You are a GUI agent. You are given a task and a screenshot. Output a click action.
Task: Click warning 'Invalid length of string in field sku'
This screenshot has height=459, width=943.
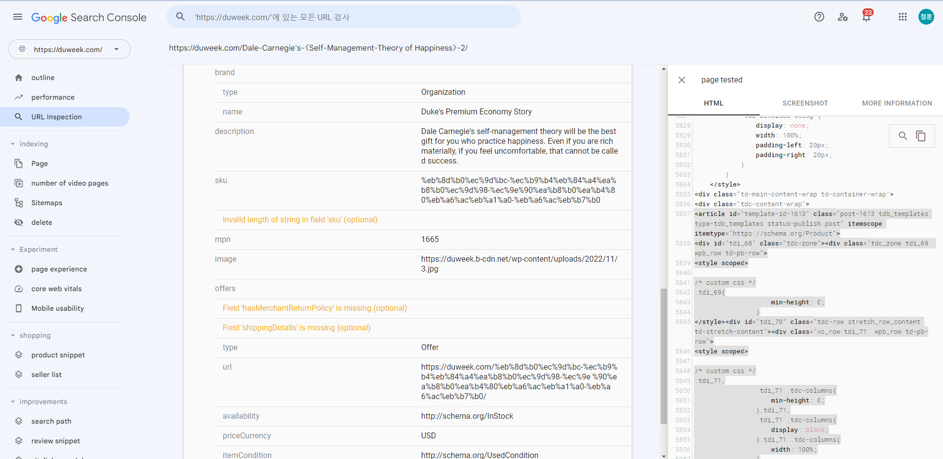(300, 220)
